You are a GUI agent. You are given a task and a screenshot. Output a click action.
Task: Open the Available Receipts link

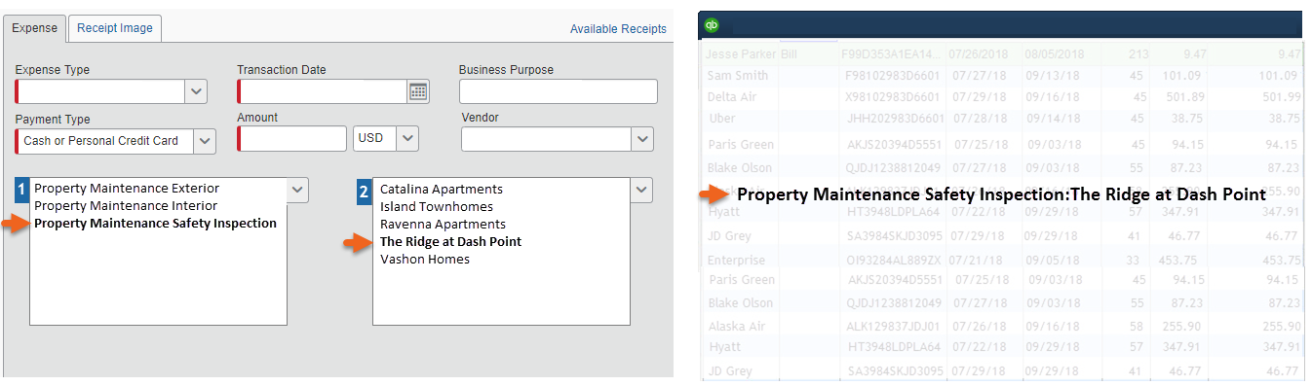618,29
